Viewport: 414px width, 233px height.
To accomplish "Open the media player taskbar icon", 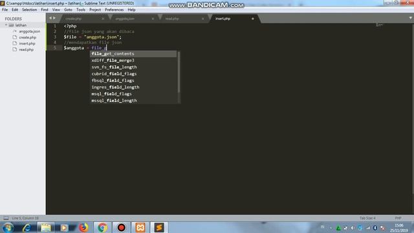I will pos(65,227).
